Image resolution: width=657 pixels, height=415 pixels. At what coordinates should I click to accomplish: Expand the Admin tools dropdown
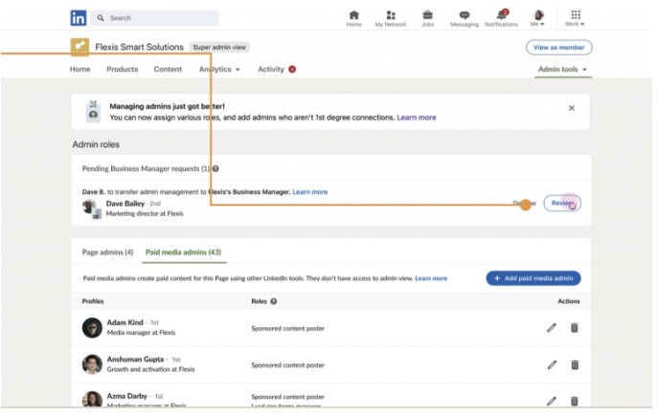(562, 70)
